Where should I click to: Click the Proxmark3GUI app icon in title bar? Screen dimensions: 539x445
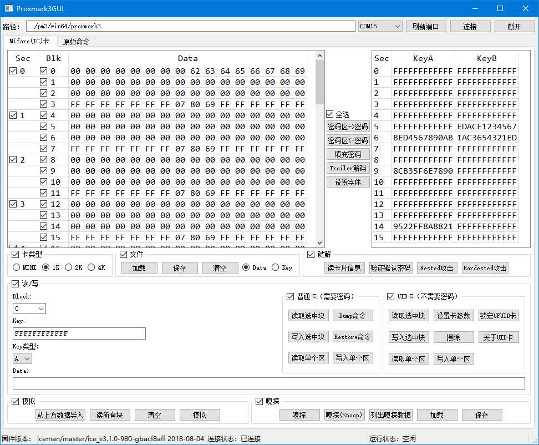tap(9, 8)
